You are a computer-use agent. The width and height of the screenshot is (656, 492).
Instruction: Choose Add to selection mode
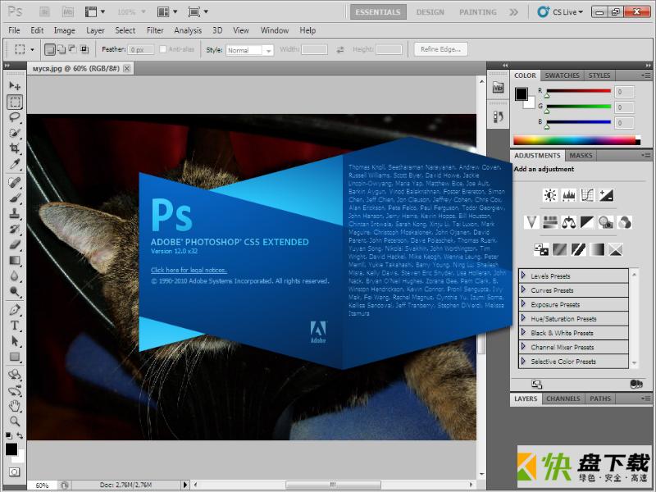61,49
